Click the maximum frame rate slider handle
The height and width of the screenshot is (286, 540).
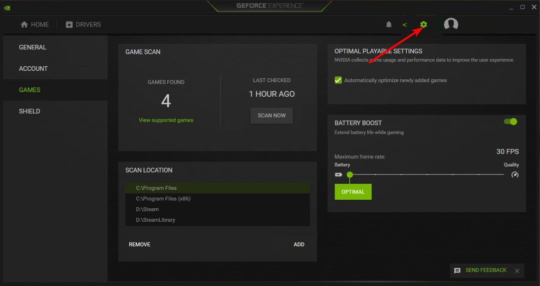[x=349, y=174]
